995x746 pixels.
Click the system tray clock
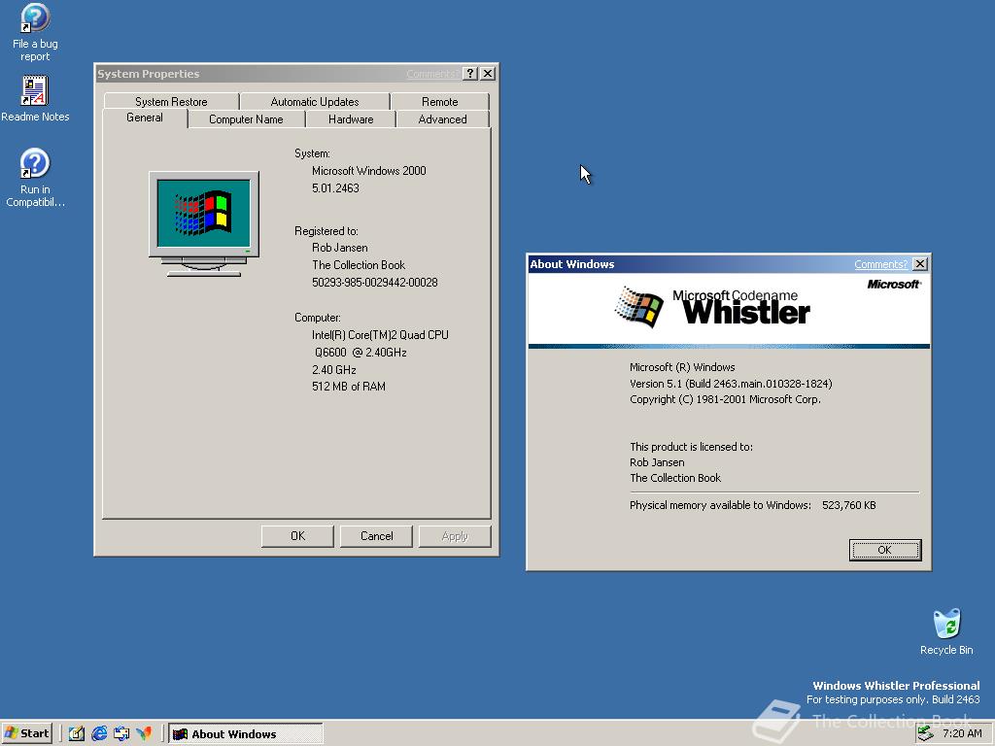[x=963, y=733]
